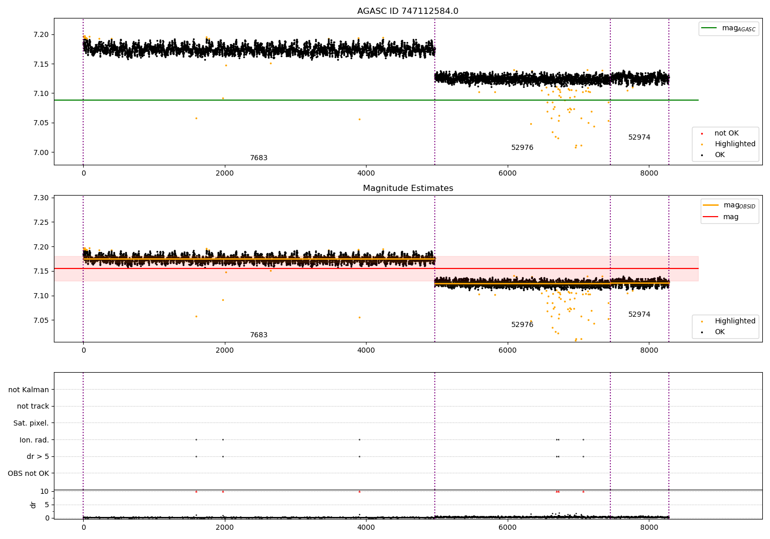The image size is (770, 539).
Task: Click the label '52974' in the Magnitude Estimates plot
Action: pos(639,315)
